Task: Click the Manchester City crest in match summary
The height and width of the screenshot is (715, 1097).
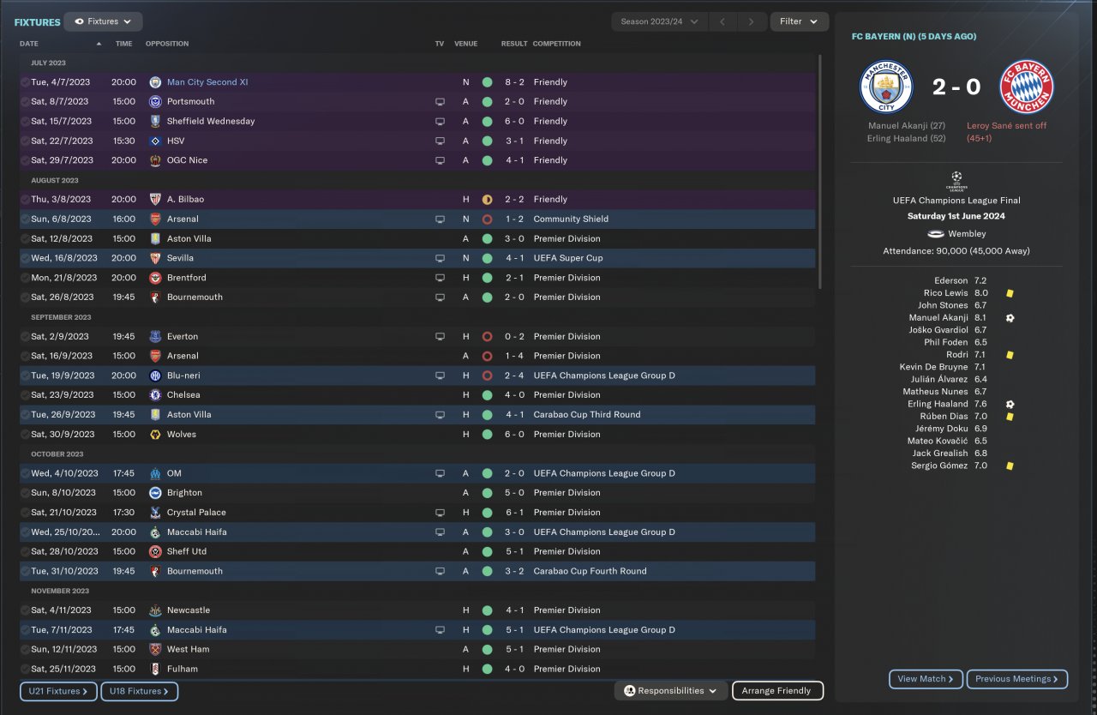Action: 886,87
